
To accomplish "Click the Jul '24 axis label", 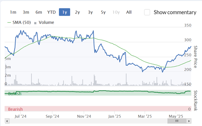I will (x=21, y=116).
